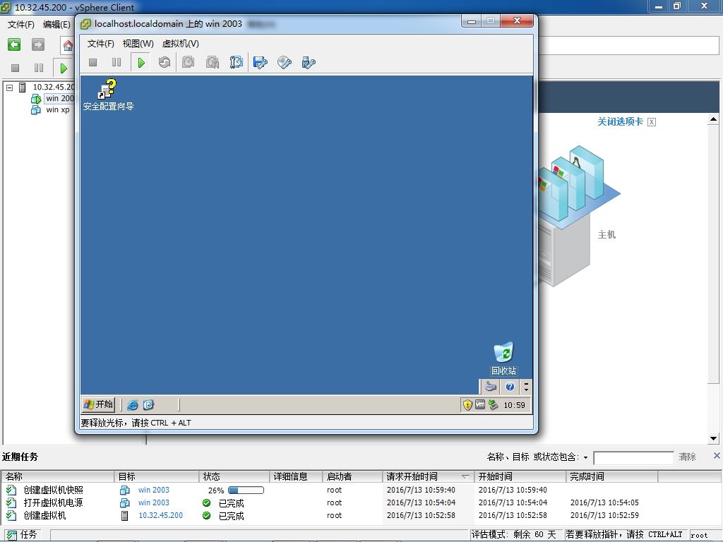Click 详细信息 column header
The height and width of the screenshot is (542, 723).
tap(296, 476)
